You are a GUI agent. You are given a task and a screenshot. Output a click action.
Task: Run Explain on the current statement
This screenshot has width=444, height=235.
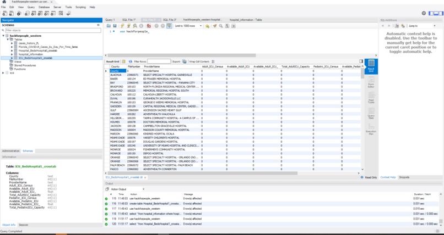click(x=135, y=26)
